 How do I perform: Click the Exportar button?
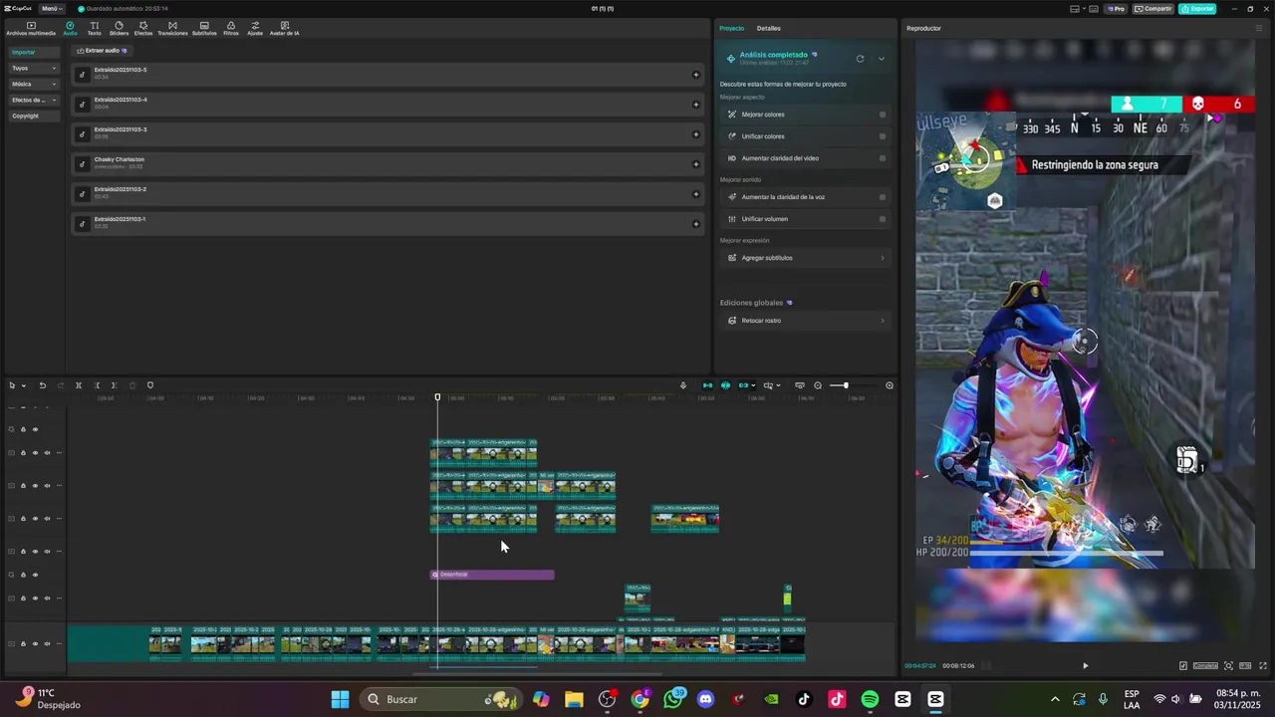click(1197, 9)
